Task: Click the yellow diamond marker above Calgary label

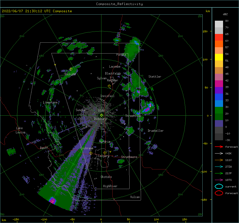Action: pyautogui.click(x=105, y=153)
